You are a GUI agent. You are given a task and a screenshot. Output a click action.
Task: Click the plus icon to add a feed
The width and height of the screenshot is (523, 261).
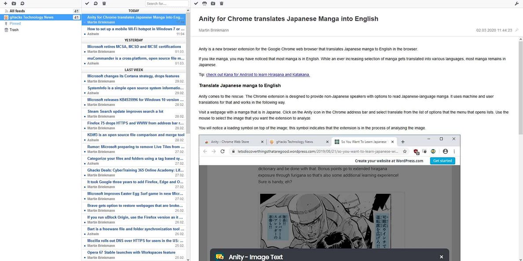point(5,4)
